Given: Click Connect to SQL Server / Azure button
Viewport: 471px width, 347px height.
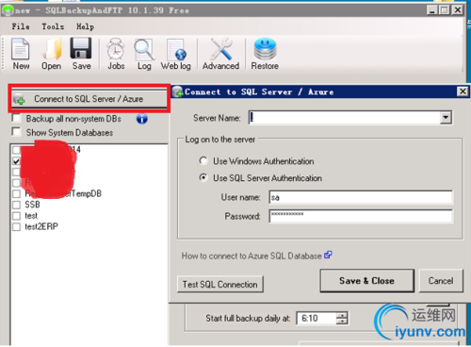Looking at the screenshot, I should point(89,99).
